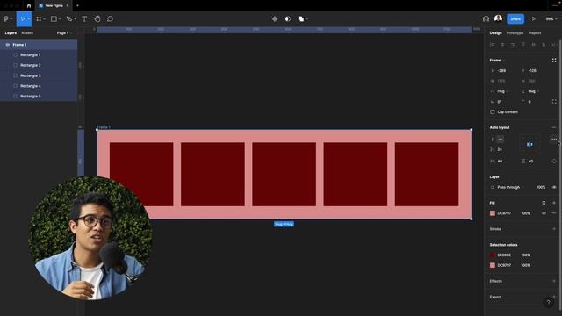Open the Pen tool dropdown arrow

[x=75, y=19]
